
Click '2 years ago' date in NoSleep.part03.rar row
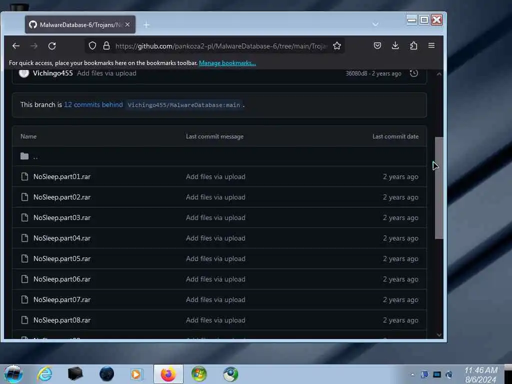pos(400,218)
